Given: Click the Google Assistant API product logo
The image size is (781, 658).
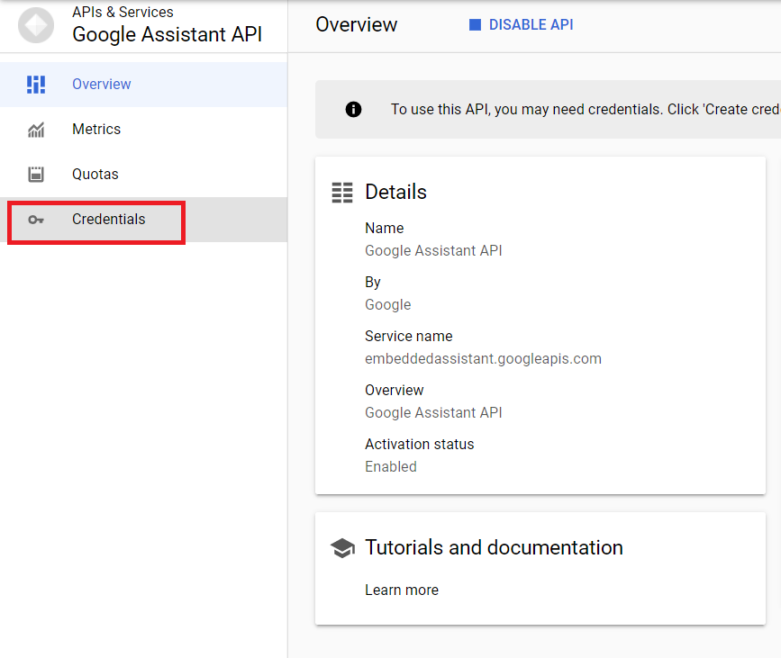Looking at the screenshot, I should click(36, 25).
